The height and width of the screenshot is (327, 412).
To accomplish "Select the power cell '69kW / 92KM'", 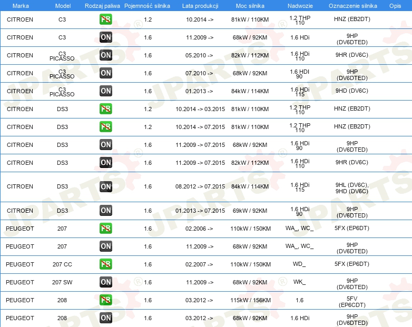I will coord(250,211).
